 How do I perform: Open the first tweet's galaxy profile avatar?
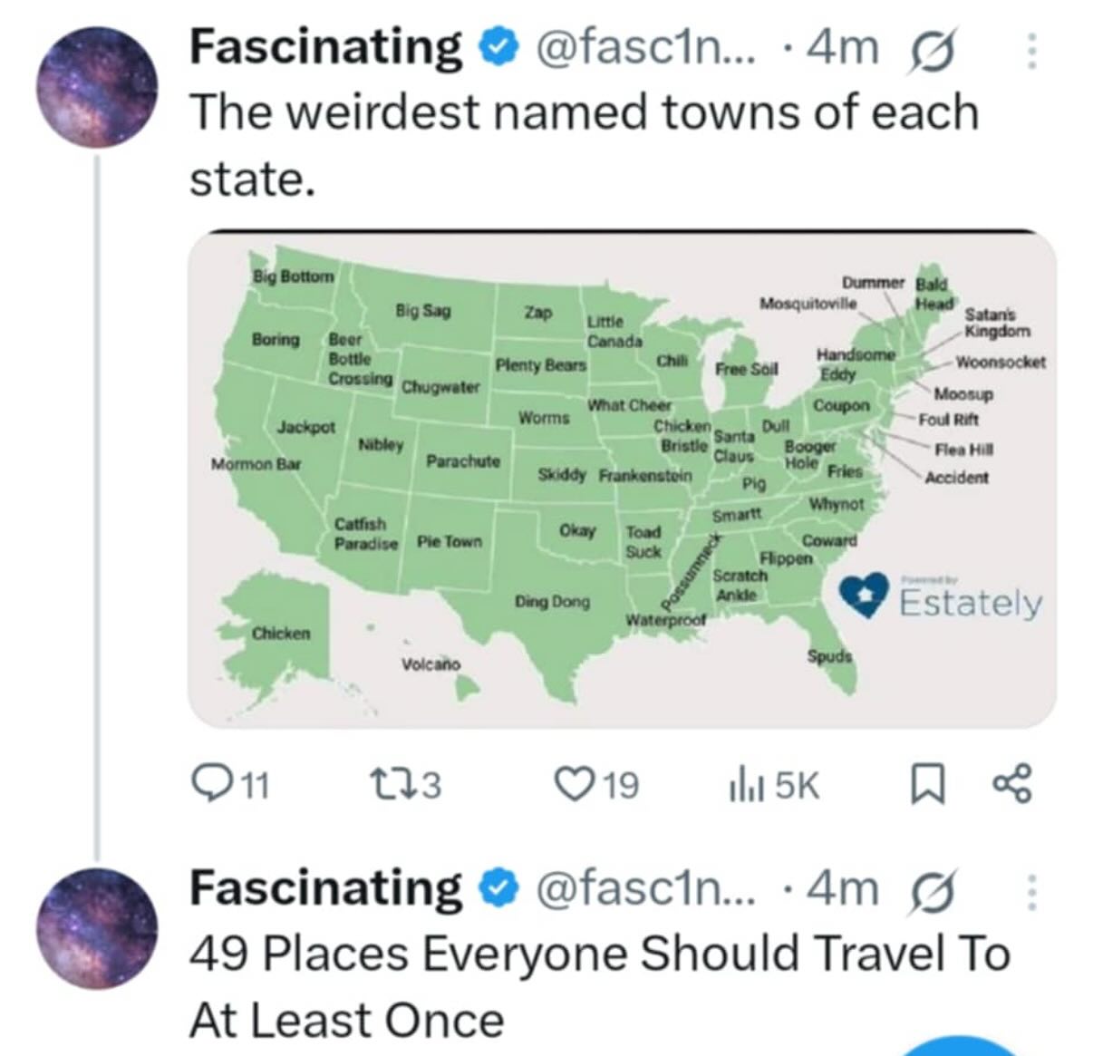96,87
